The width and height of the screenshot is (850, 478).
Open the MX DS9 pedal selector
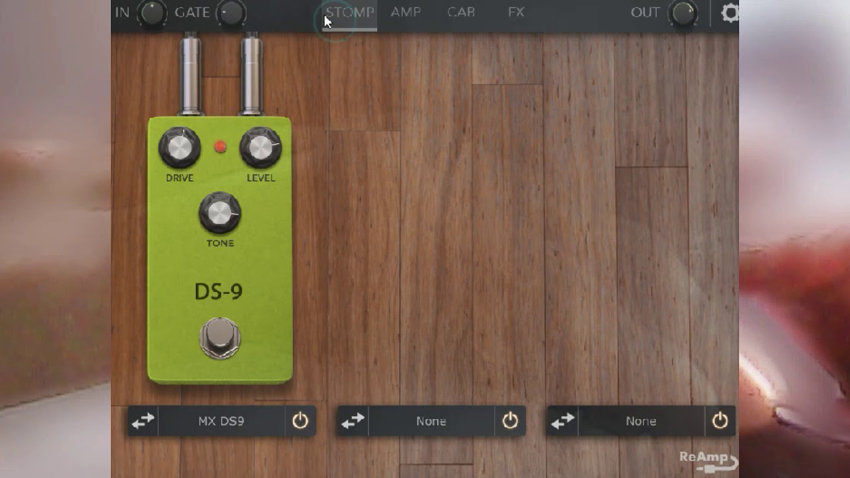(222, 421)
